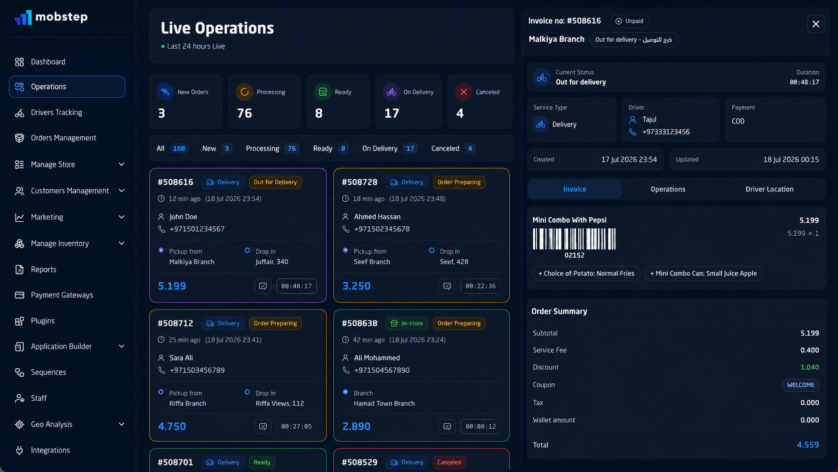This screenshot has width=838, height=472.
Task: Select the All 108 filter tab
Action: (x=171, y=148)
